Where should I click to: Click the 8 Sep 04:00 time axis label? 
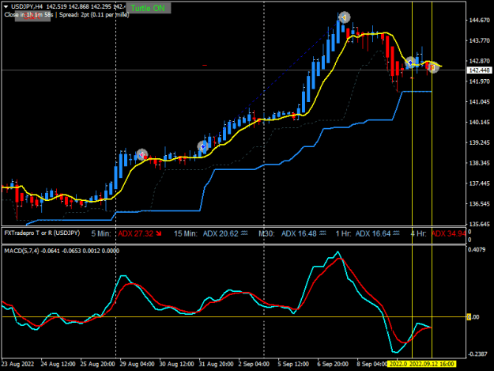tap(371, 364)
